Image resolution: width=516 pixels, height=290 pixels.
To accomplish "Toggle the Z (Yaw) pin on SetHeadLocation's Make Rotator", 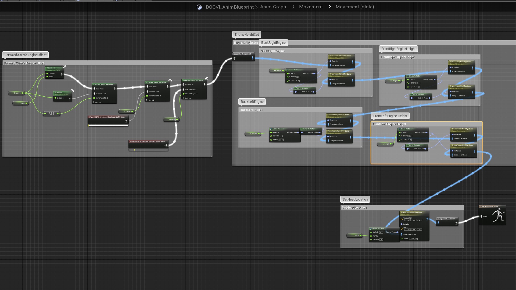I will click(x=371, y=240).
